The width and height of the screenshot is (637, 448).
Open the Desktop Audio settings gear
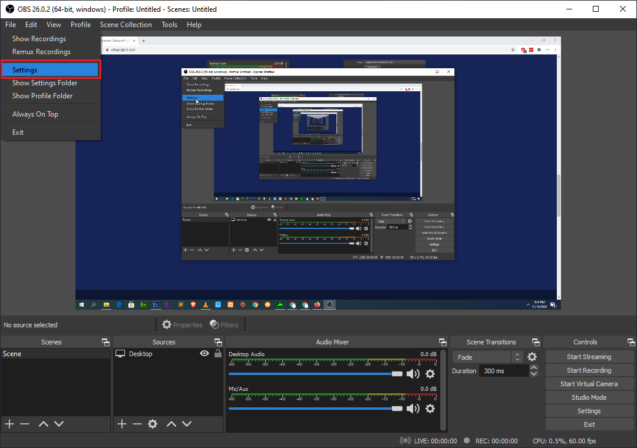point(430,374)
